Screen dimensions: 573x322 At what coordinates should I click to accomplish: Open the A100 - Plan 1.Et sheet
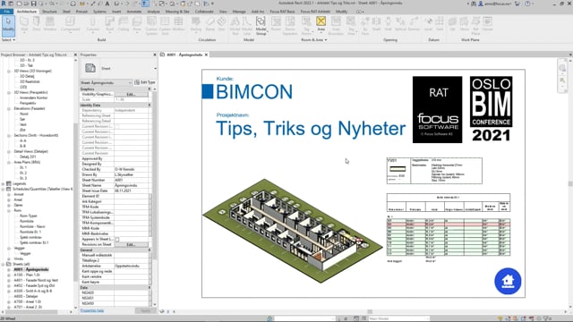27,275
